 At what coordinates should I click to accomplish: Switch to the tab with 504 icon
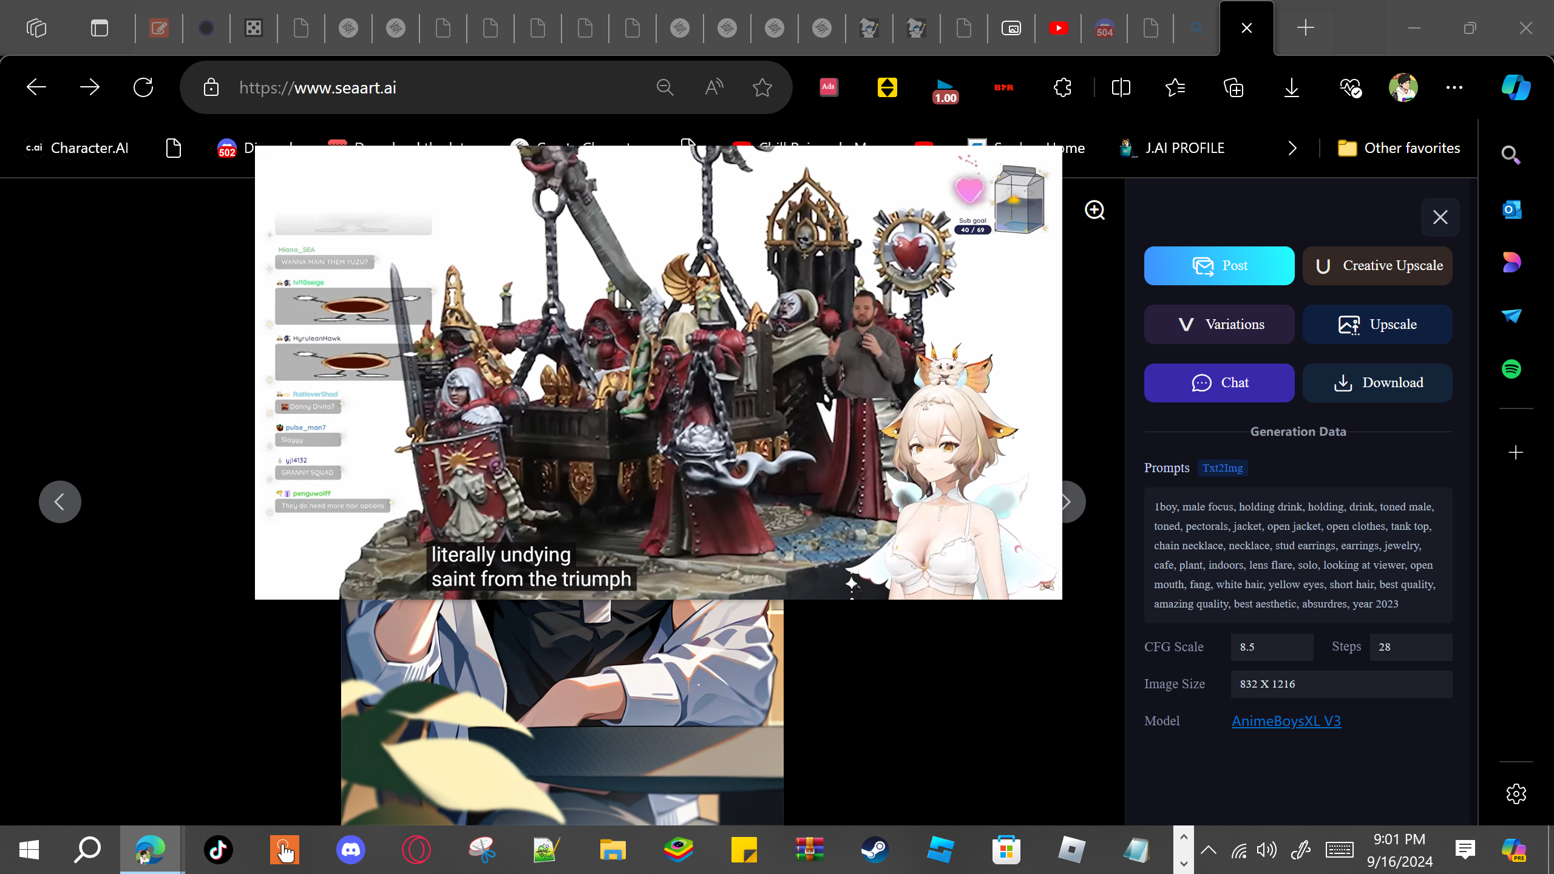1105,28
